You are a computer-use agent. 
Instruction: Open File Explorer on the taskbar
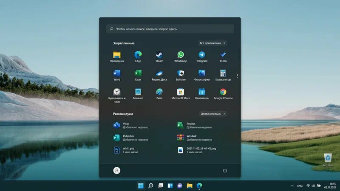tap(190, 185)
